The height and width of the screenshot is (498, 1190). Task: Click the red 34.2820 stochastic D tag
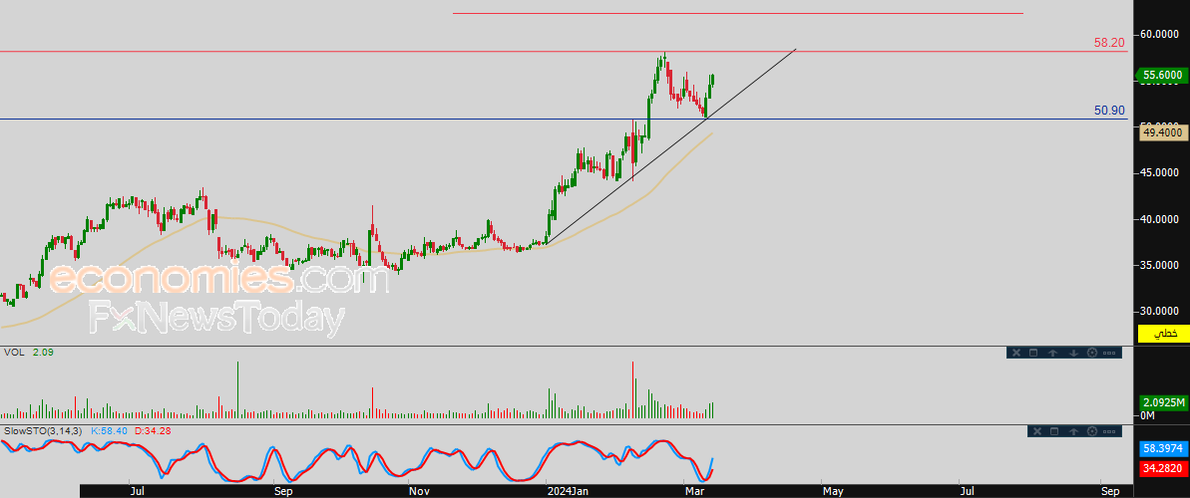click(x=1163, y=469)
